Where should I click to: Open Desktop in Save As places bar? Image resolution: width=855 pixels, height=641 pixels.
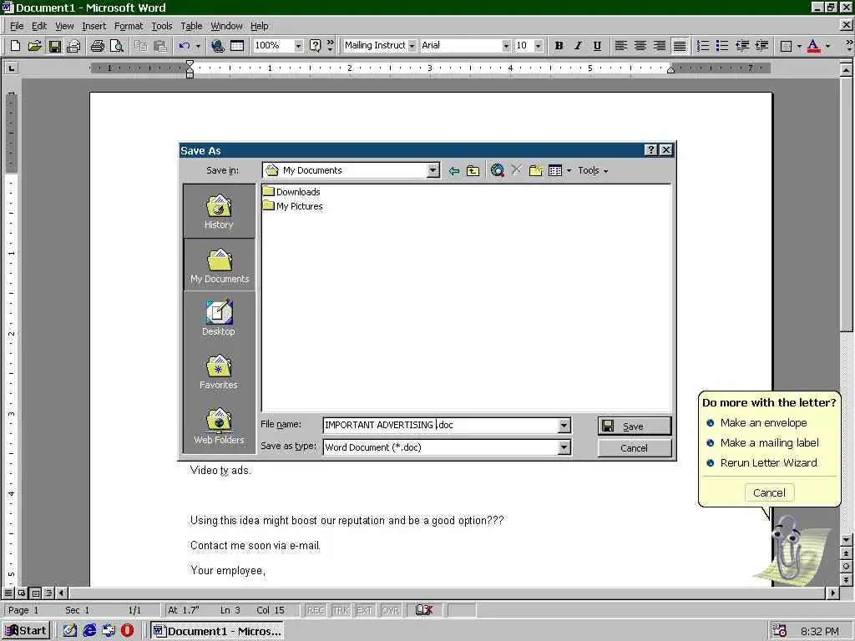(219, 318)
